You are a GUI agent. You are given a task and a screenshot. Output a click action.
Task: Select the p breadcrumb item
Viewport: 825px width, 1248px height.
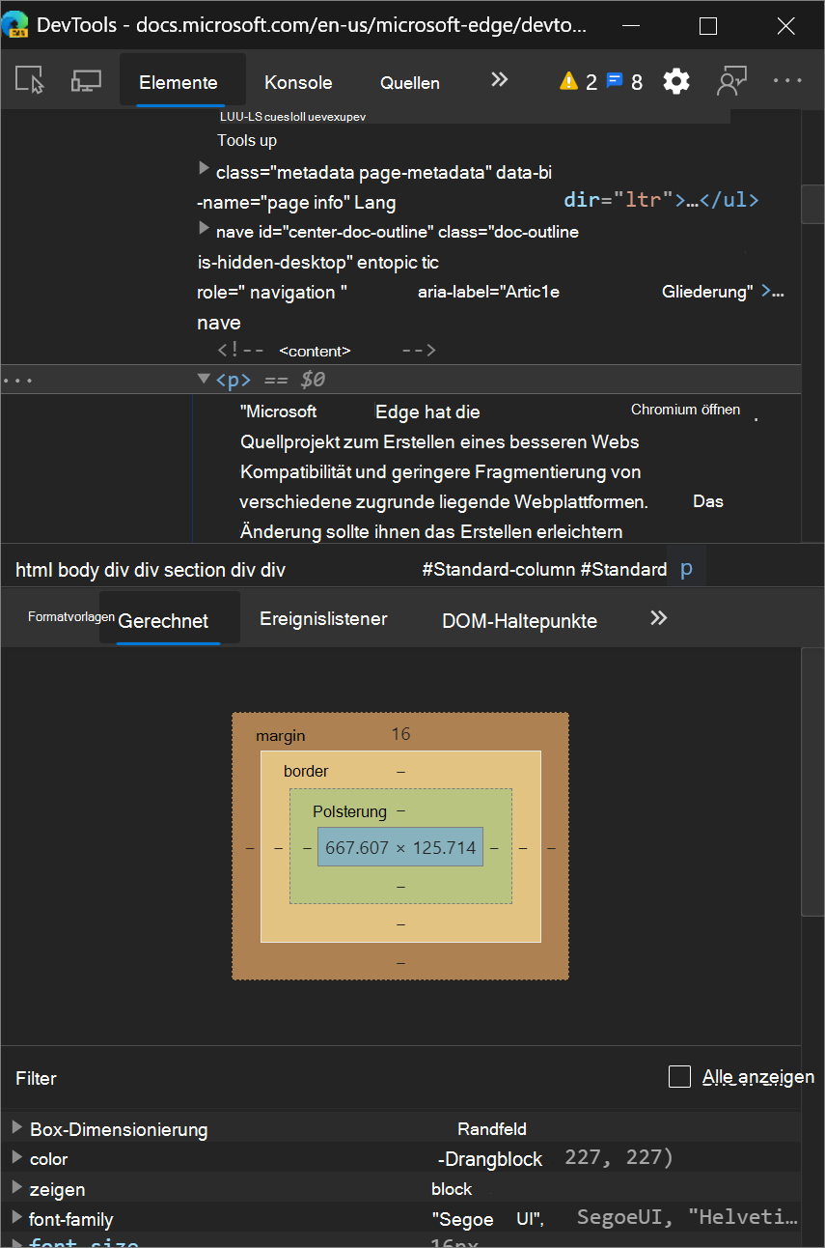(x=687, y=568)
